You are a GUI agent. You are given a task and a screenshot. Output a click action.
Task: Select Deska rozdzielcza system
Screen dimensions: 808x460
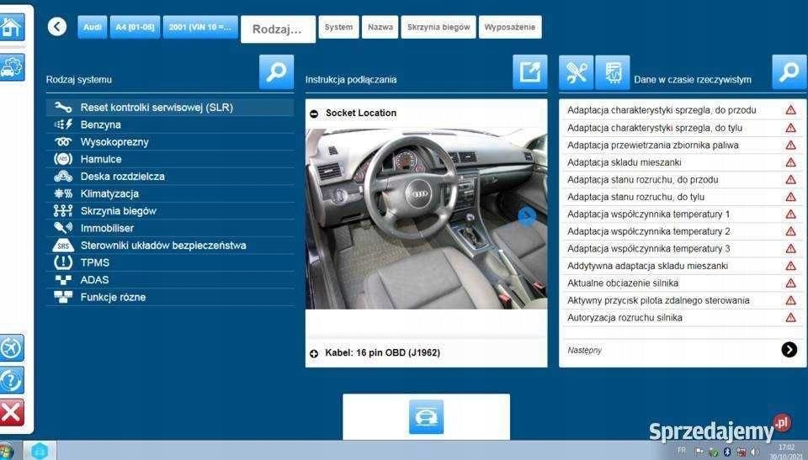pos(170,176)
